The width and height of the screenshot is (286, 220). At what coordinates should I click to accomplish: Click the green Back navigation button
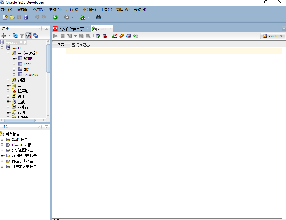point(55,17)
